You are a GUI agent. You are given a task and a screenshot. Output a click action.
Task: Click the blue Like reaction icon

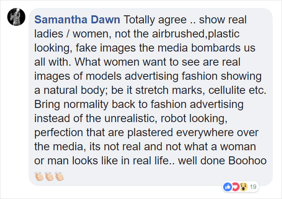(x=227, y=187)
